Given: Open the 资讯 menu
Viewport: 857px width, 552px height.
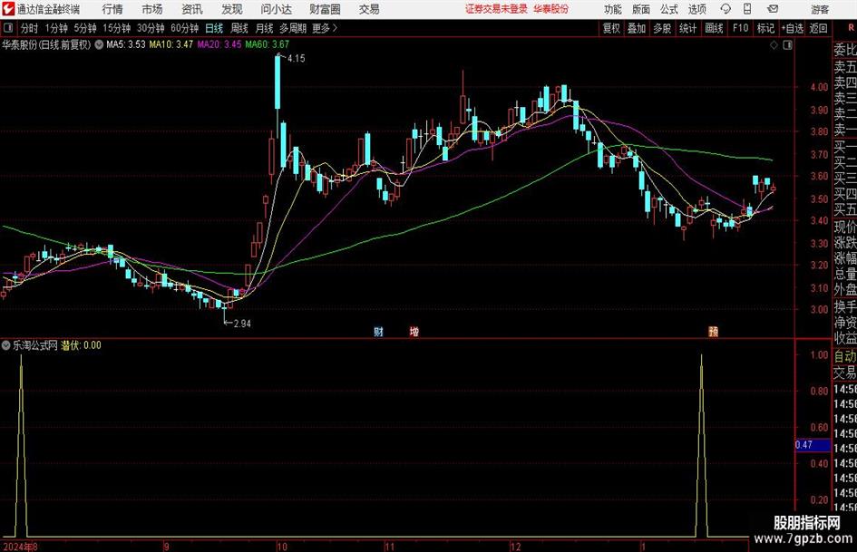Looking at the screenshot, I should 192,9.
